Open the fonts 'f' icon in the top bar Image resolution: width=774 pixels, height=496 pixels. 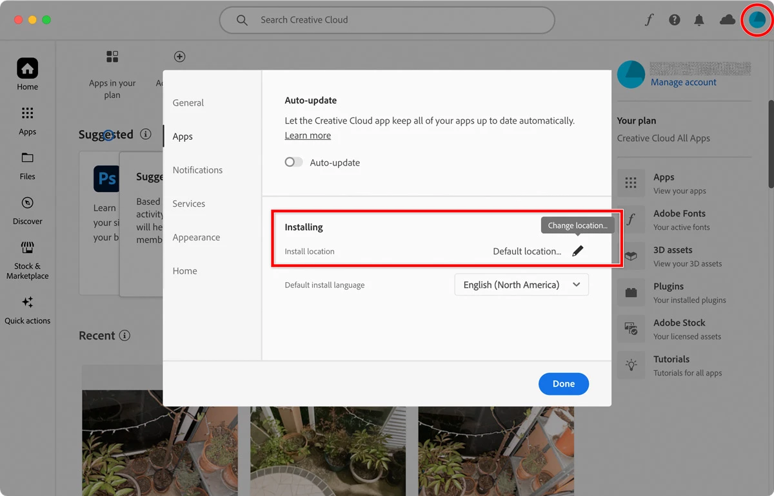click(649, 20)
